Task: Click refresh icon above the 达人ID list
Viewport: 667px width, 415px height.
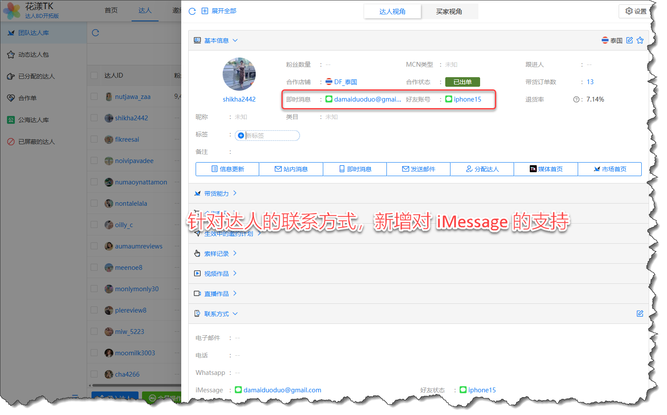Action: (x=96, y=33)
